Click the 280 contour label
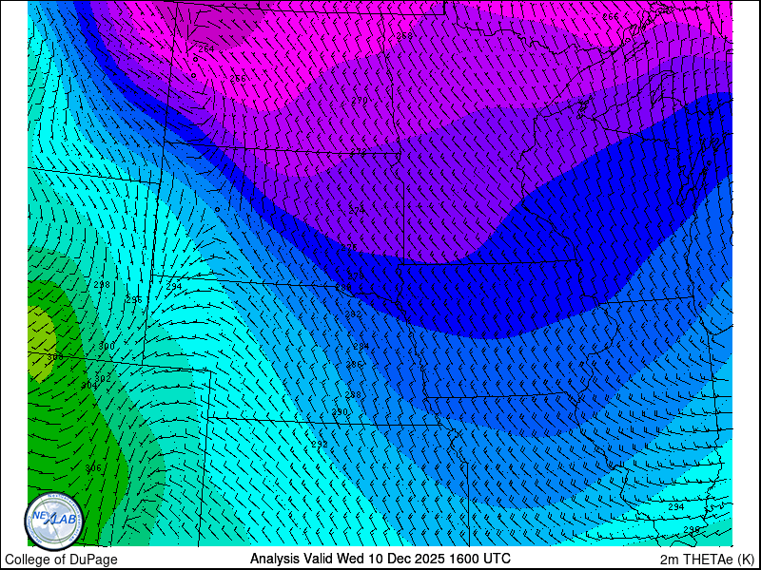The height and width of the screenshot is (570, 761). pyautogui.click(x=343, y=288)
